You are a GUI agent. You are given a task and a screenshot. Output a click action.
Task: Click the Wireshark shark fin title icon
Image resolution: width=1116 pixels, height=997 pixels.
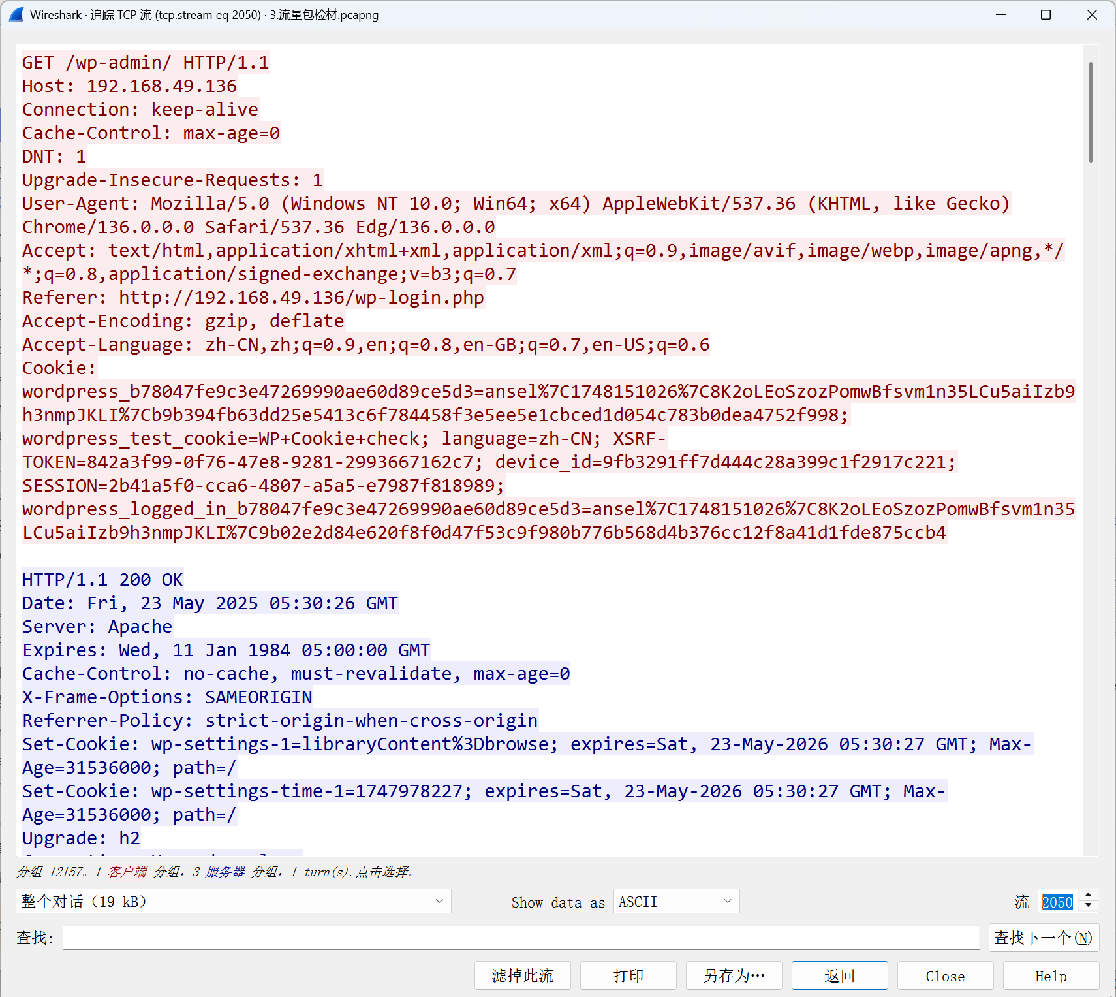(16, 14)
